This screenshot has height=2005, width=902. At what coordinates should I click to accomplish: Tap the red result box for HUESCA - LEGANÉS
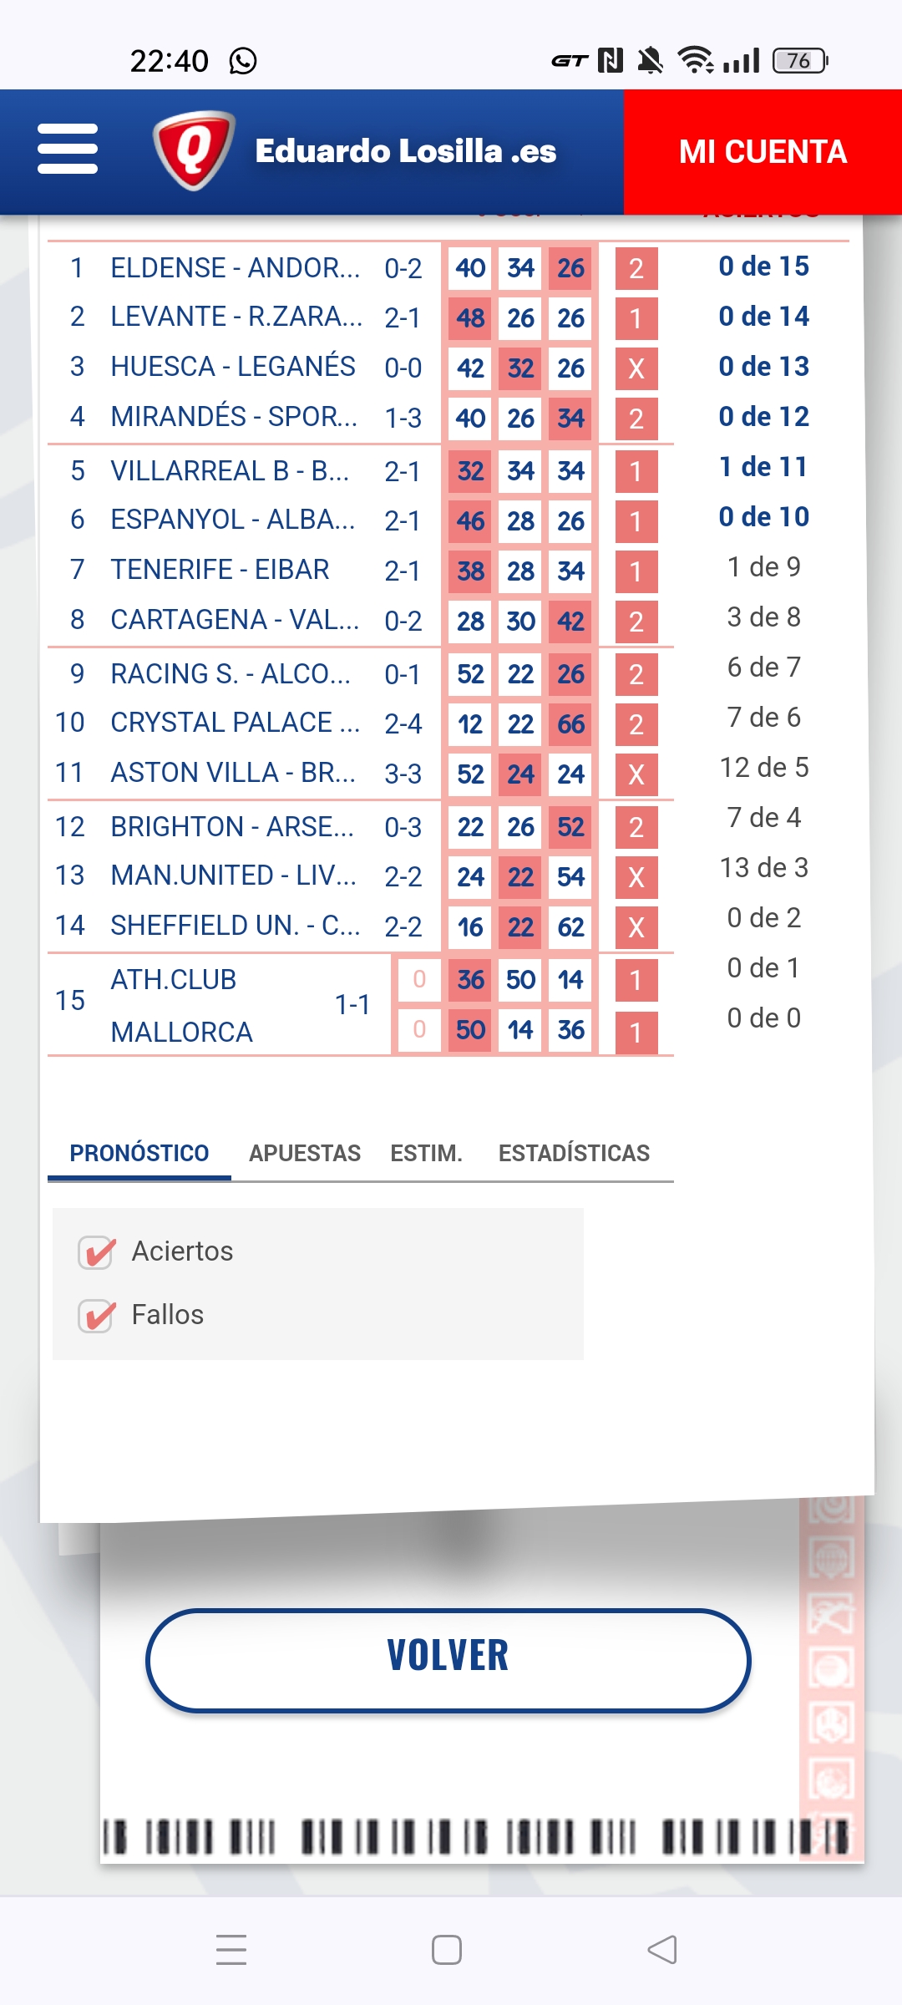636,368
